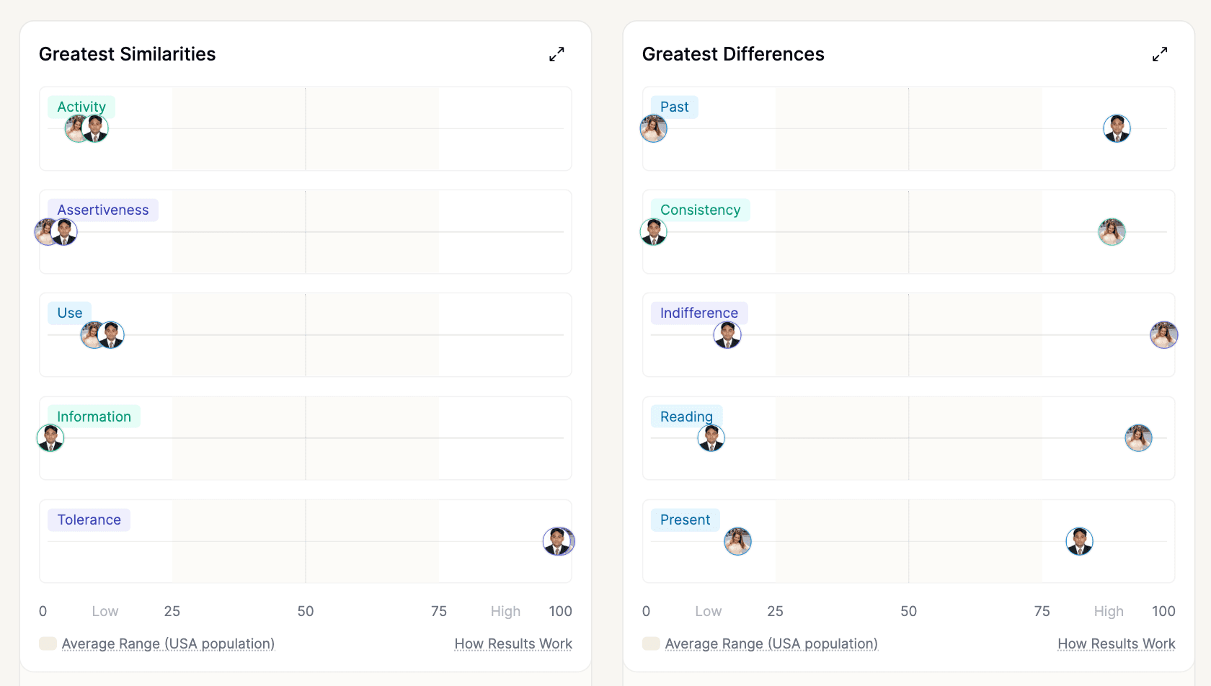Click the woman's avatar on Present row
Screen dimensions: 1211x686
coord(737,541)
